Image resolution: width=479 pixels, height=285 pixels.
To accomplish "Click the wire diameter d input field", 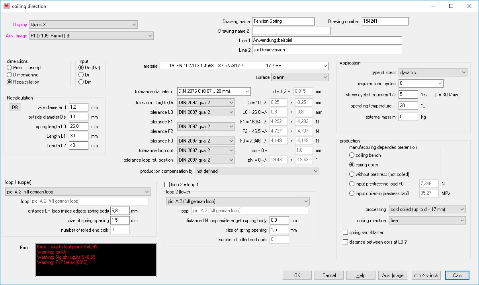I will [x=78, y=107].
